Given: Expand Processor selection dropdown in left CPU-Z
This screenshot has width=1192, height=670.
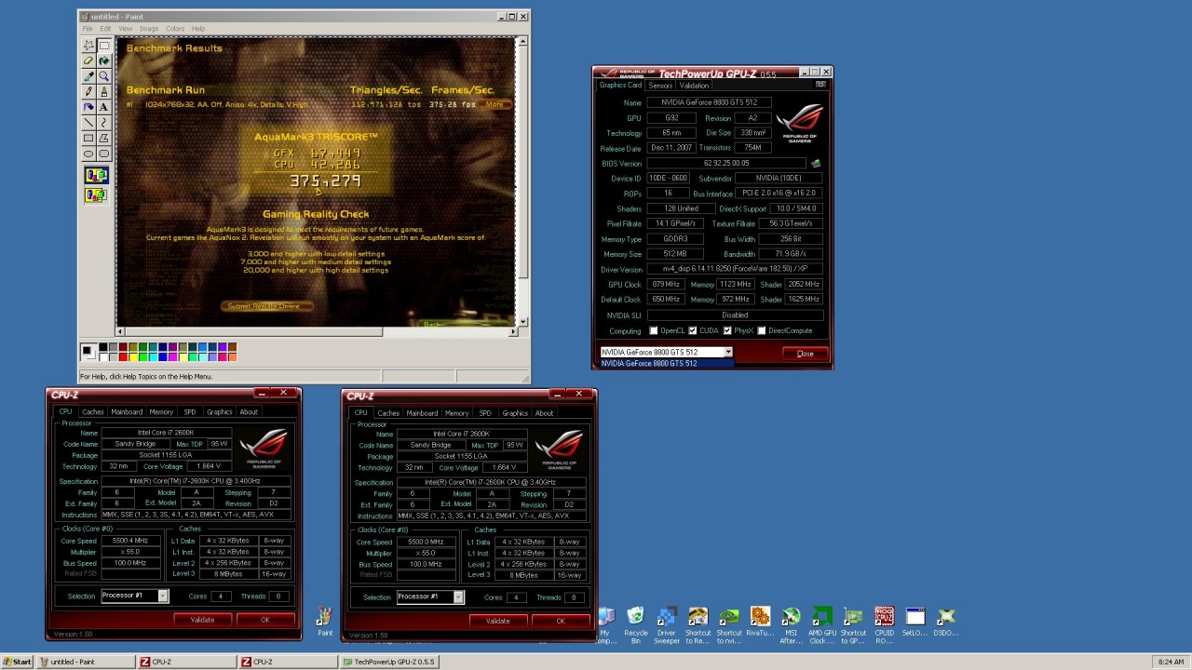Looking at the screenshot, I should pos(163,596).
